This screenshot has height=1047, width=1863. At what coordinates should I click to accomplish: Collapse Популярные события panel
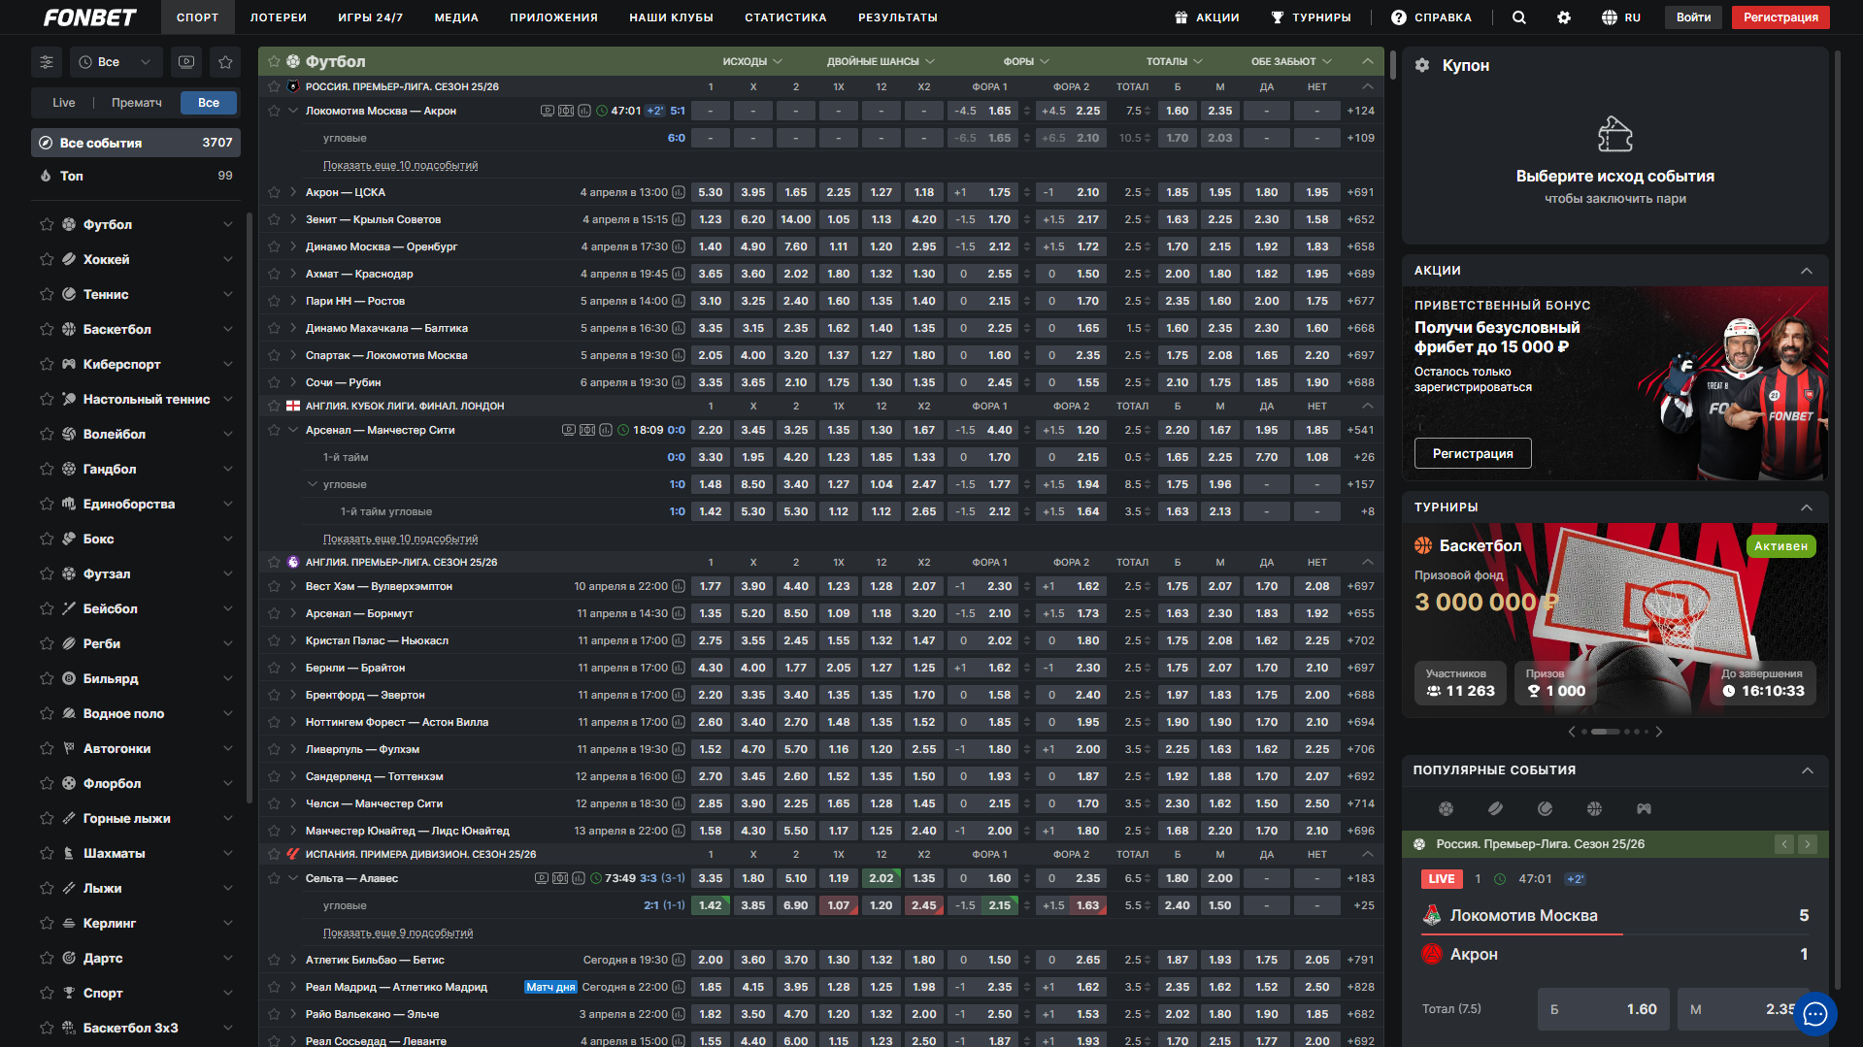[x=1807, y=770]
